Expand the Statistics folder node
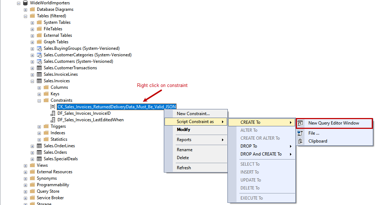The image size is (375, 205). tap(39, 140)
